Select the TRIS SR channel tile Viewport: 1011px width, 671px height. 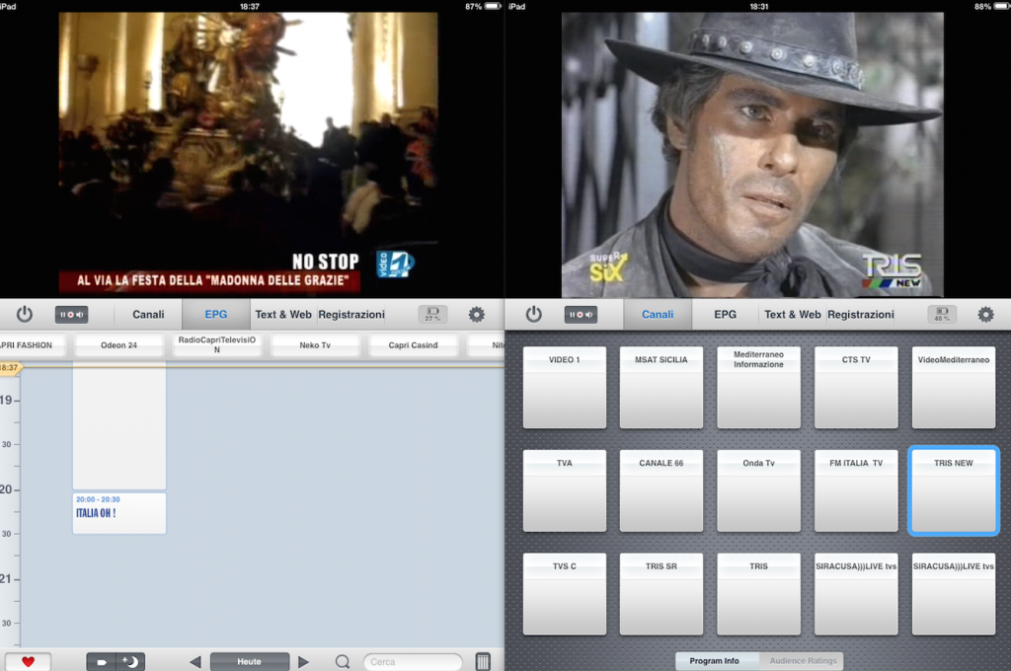[661, 594]
